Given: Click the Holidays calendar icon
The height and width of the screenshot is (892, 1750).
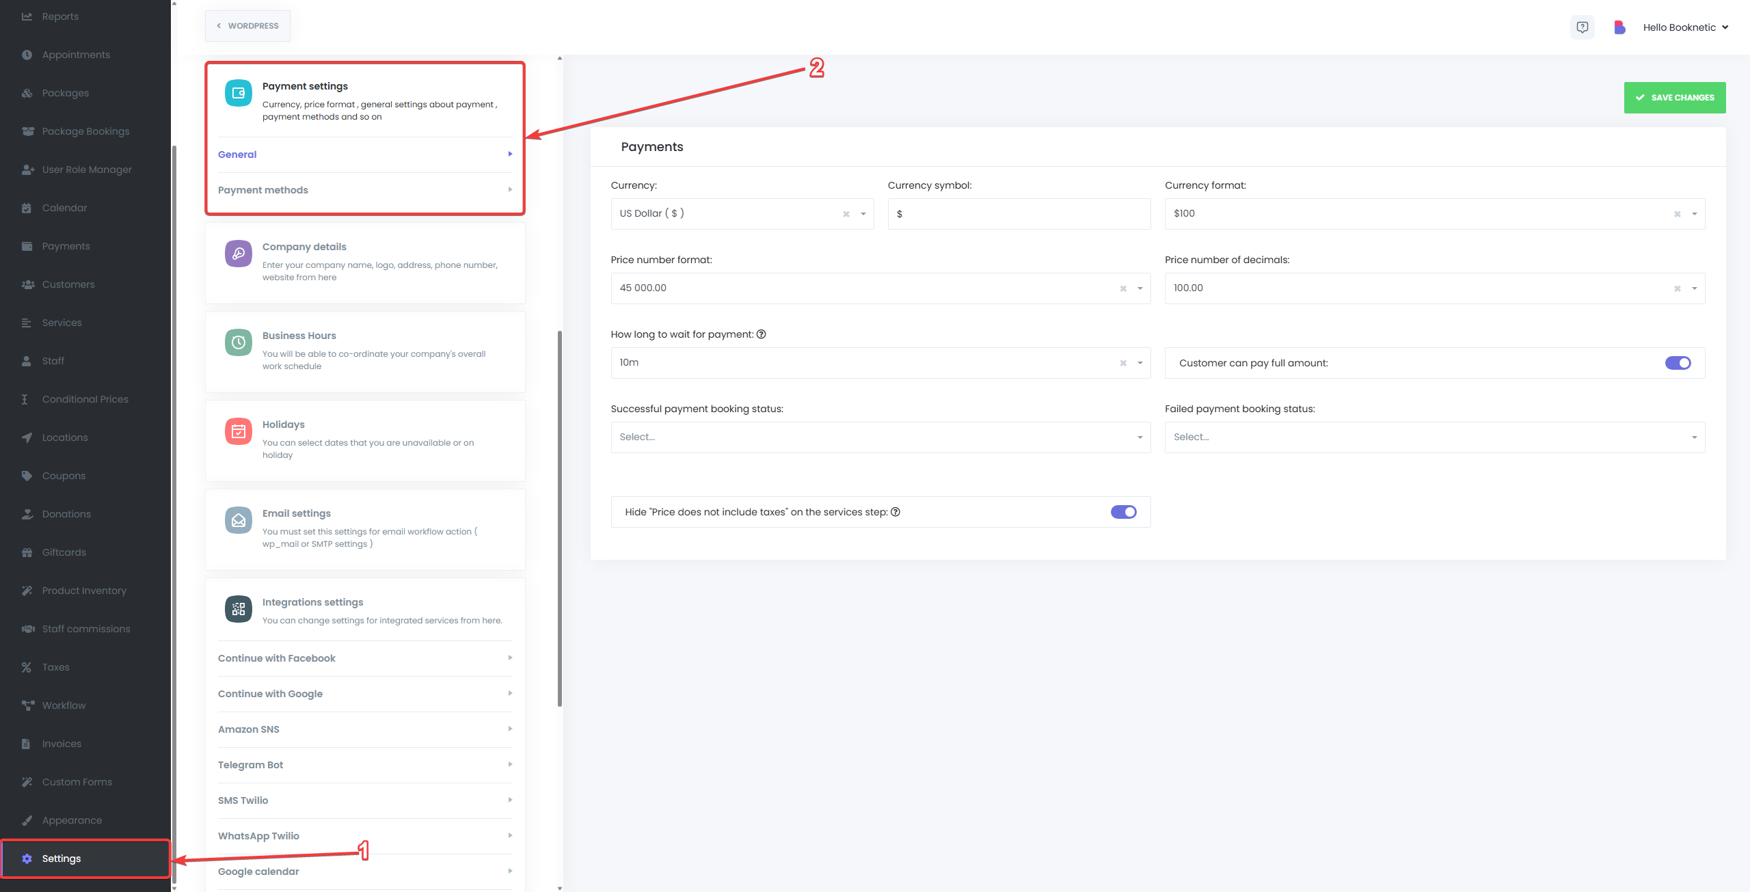Looking at the screenshot, I should 239,431.
